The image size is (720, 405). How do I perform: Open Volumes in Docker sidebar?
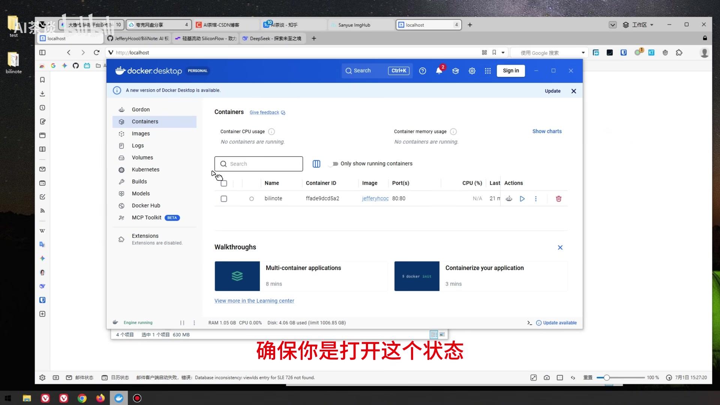point(154,157)
